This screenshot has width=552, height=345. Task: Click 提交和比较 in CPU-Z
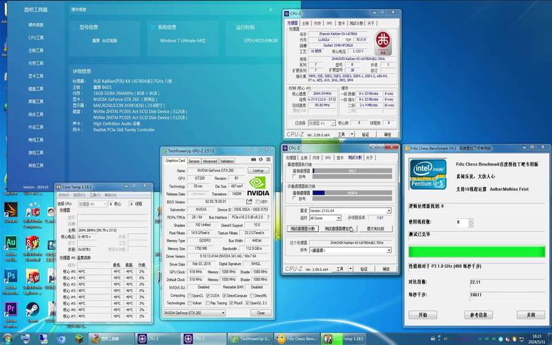pyautogui.click(x=375, y=229)
